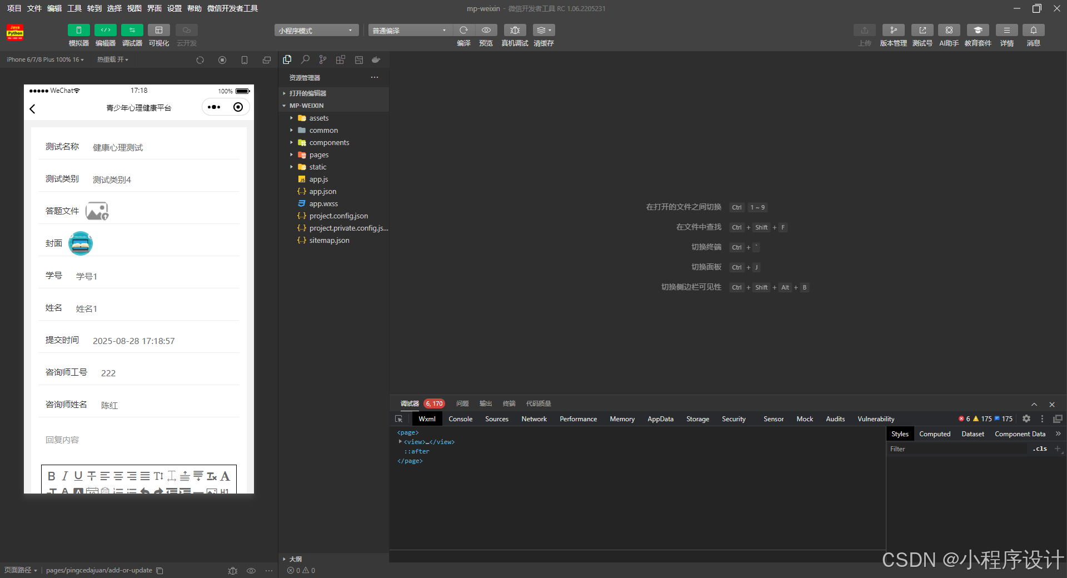The width and height of the screenshot is (1067, 578).
Task: Click the .cls button in the Styles panel
Action: coord(1039,449)
